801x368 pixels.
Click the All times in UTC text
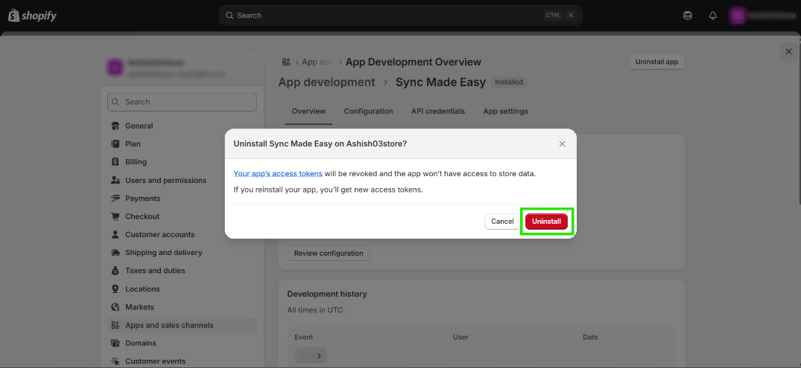[316, 310]
